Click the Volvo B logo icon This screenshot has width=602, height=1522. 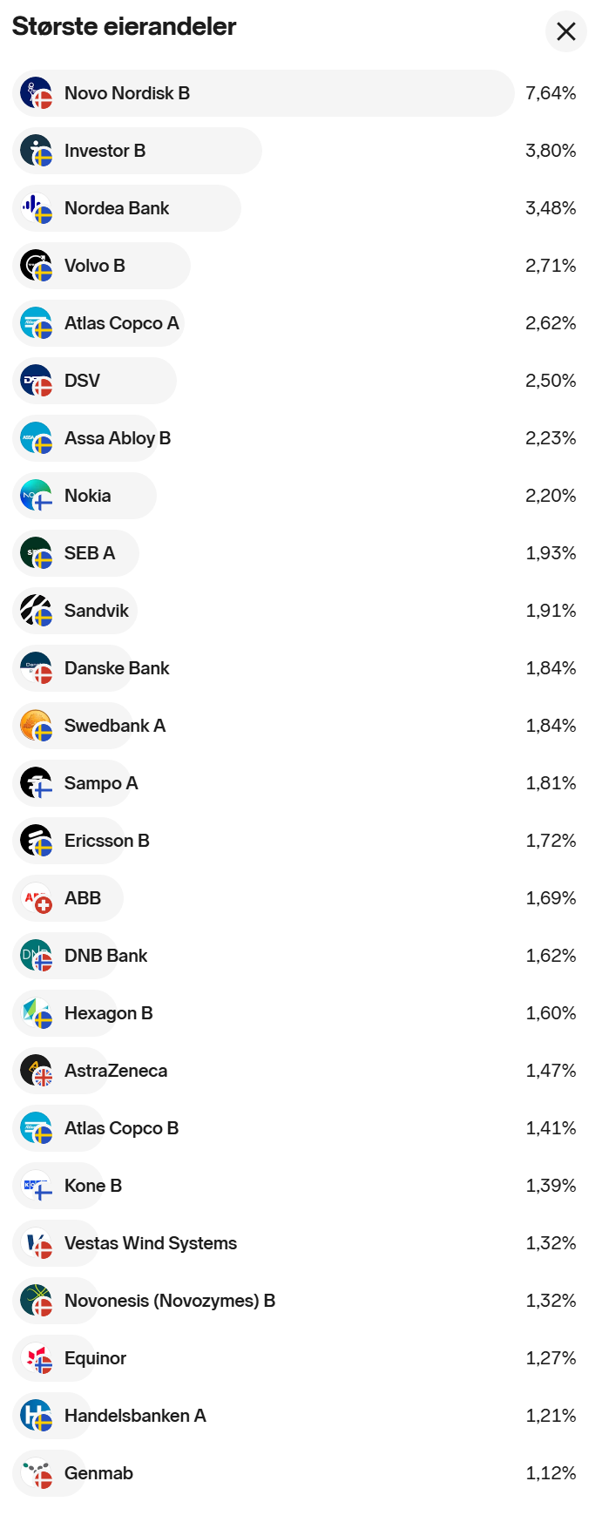36,266
